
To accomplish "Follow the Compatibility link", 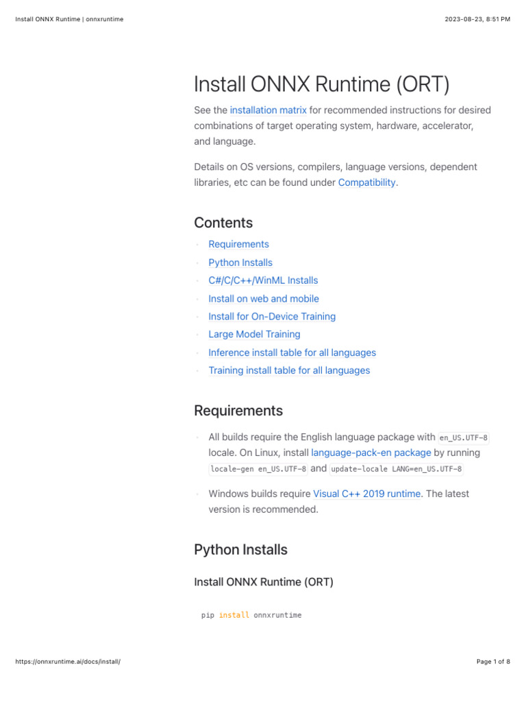I will (366, 183).
